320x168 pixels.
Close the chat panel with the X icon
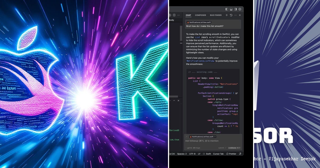[x=240, y=15]
